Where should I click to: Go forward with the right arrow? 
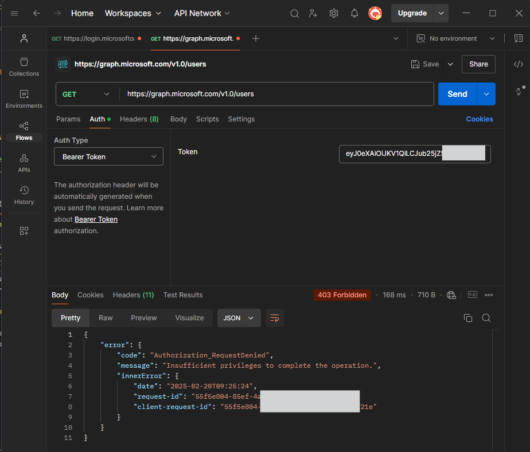(x=57, y=13)
